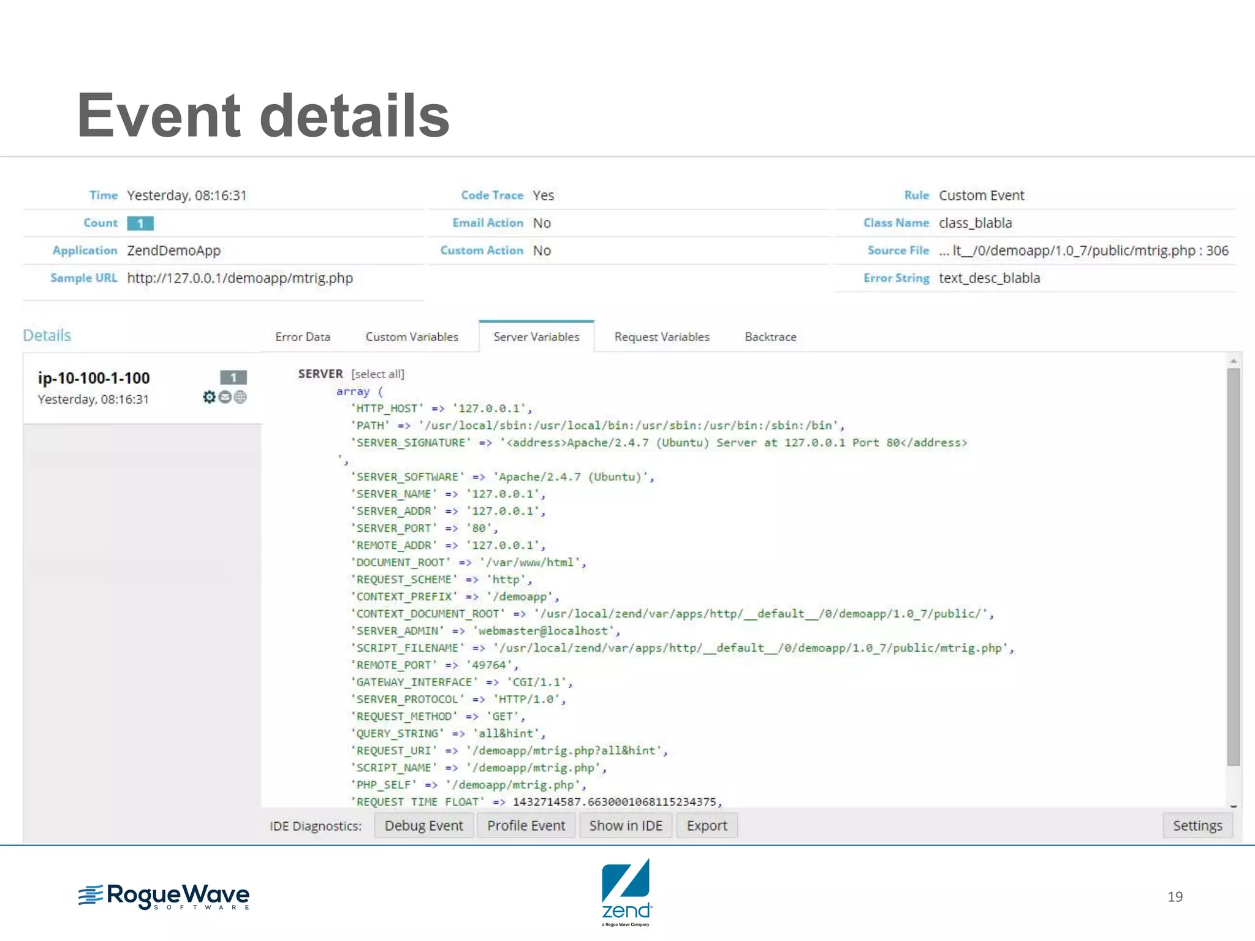The width and height of the screenshot is (1255, 941).
Task: Click the Rogue Wave Software logo
Action: tap(164, 896)
